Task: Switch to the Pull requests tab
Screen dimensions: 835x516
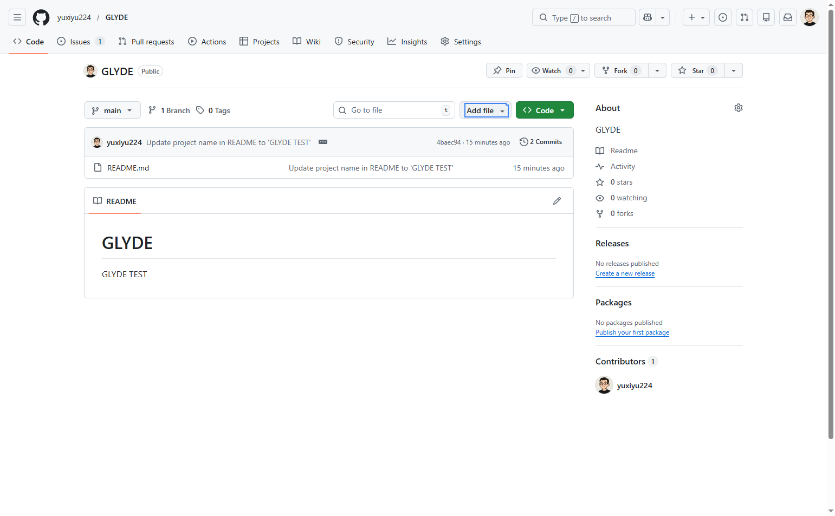Action: (146, 42)
